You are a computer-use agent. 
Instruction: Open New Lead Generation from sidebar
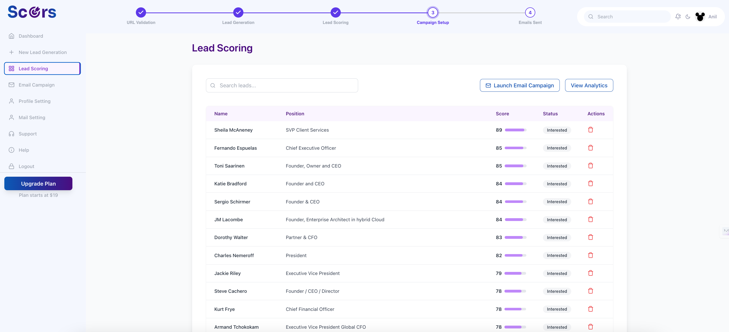(43, 52)
